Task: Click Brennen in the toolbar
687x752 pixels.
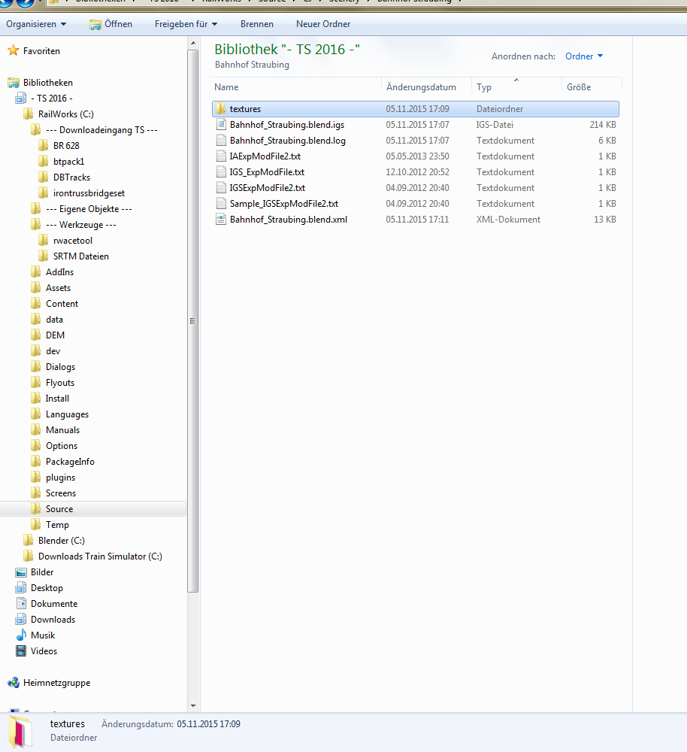Action: pyautogui.click(x=257, y=24)
